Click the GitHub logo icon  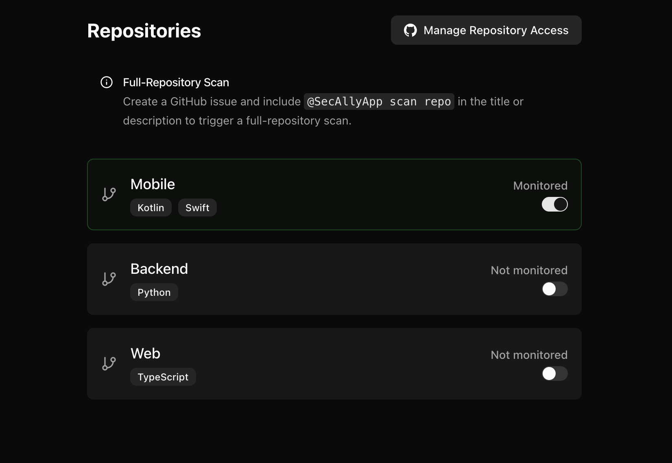click(410, 30)
